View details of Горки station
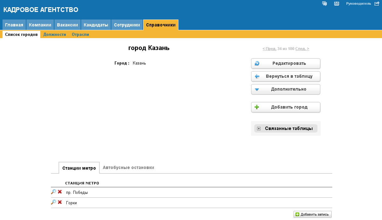The image size is (382, 220). (x=53, y=202)
